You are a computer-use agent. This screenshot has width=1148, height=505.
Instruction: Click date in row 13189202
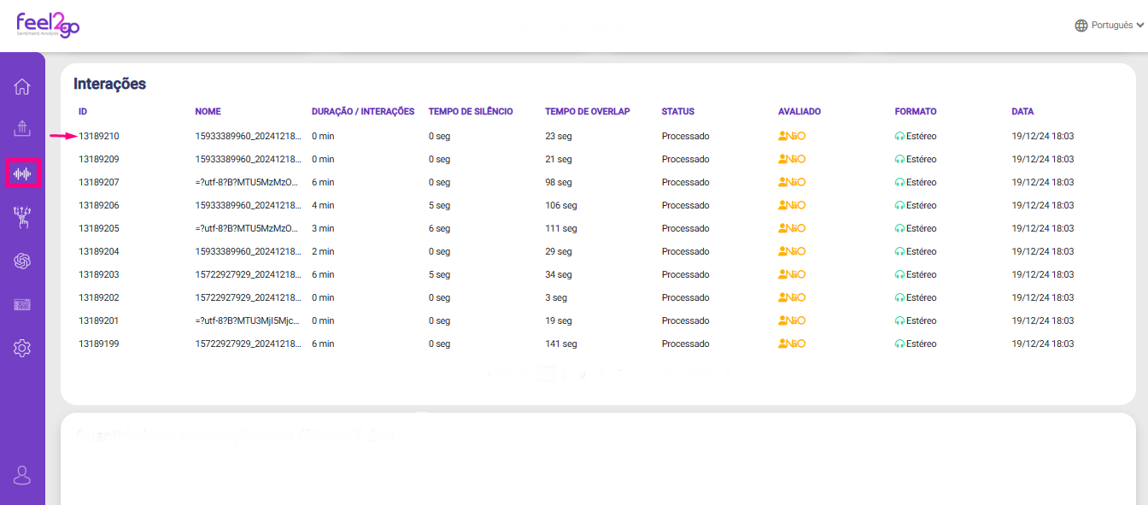1043,297
